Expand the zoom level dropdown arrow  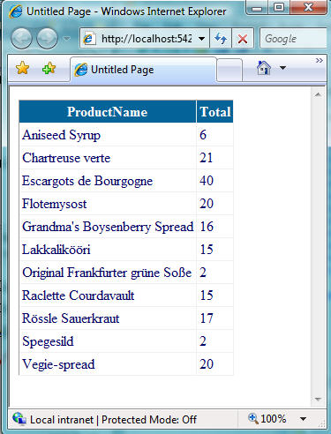(x=304, y=419)
